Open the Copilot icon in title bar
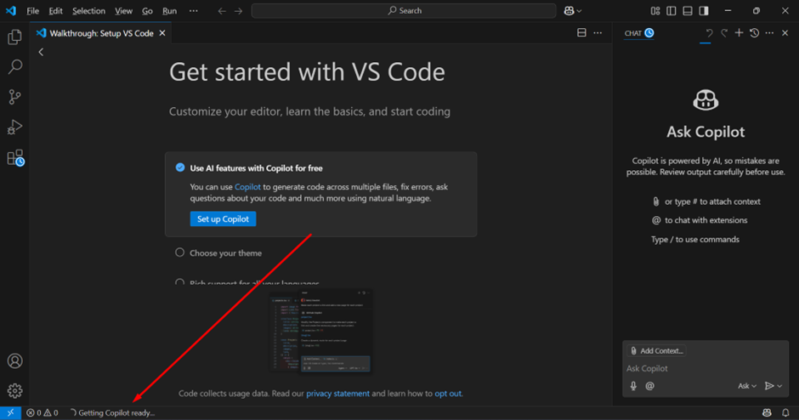 (569, 11)
